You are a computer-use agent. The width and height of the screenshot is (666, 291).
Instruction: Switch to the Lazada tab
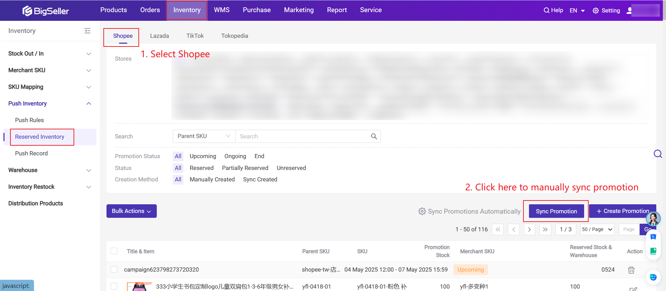(x=160, y=36)
